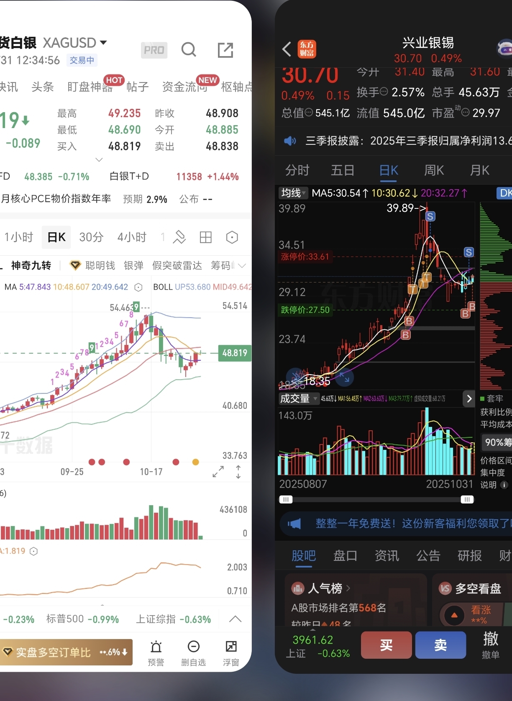Open MA settings hexagon icon
This screenshot has width=512, height=701.
[138, 287]
